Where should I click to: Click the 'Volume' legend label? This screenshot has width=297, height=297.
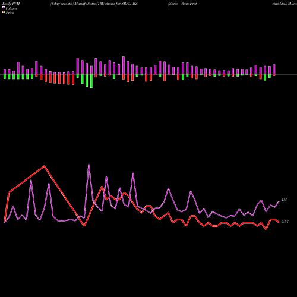[11, 8]
